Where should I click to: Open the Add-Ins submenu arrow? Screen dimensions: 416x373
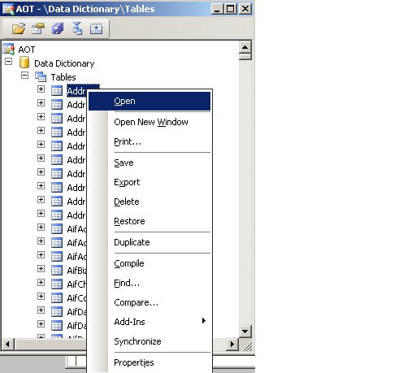204,321
